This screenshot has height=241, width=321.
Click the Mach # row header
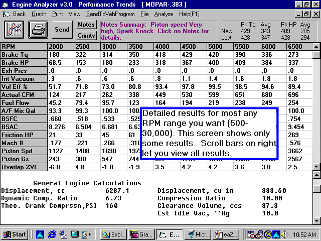click(24, 143)
